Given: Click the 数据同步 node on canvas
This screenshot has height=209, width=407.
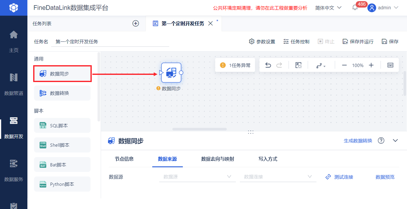Looking at the screenshot, I should coord(171,73).
